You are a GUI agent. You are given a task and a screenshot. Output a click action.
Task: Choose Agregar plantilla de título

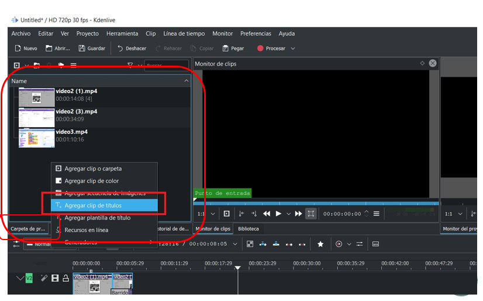coord(105,218)
